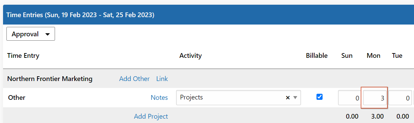Click inside the Projects activity combo box

click(238, 97)
